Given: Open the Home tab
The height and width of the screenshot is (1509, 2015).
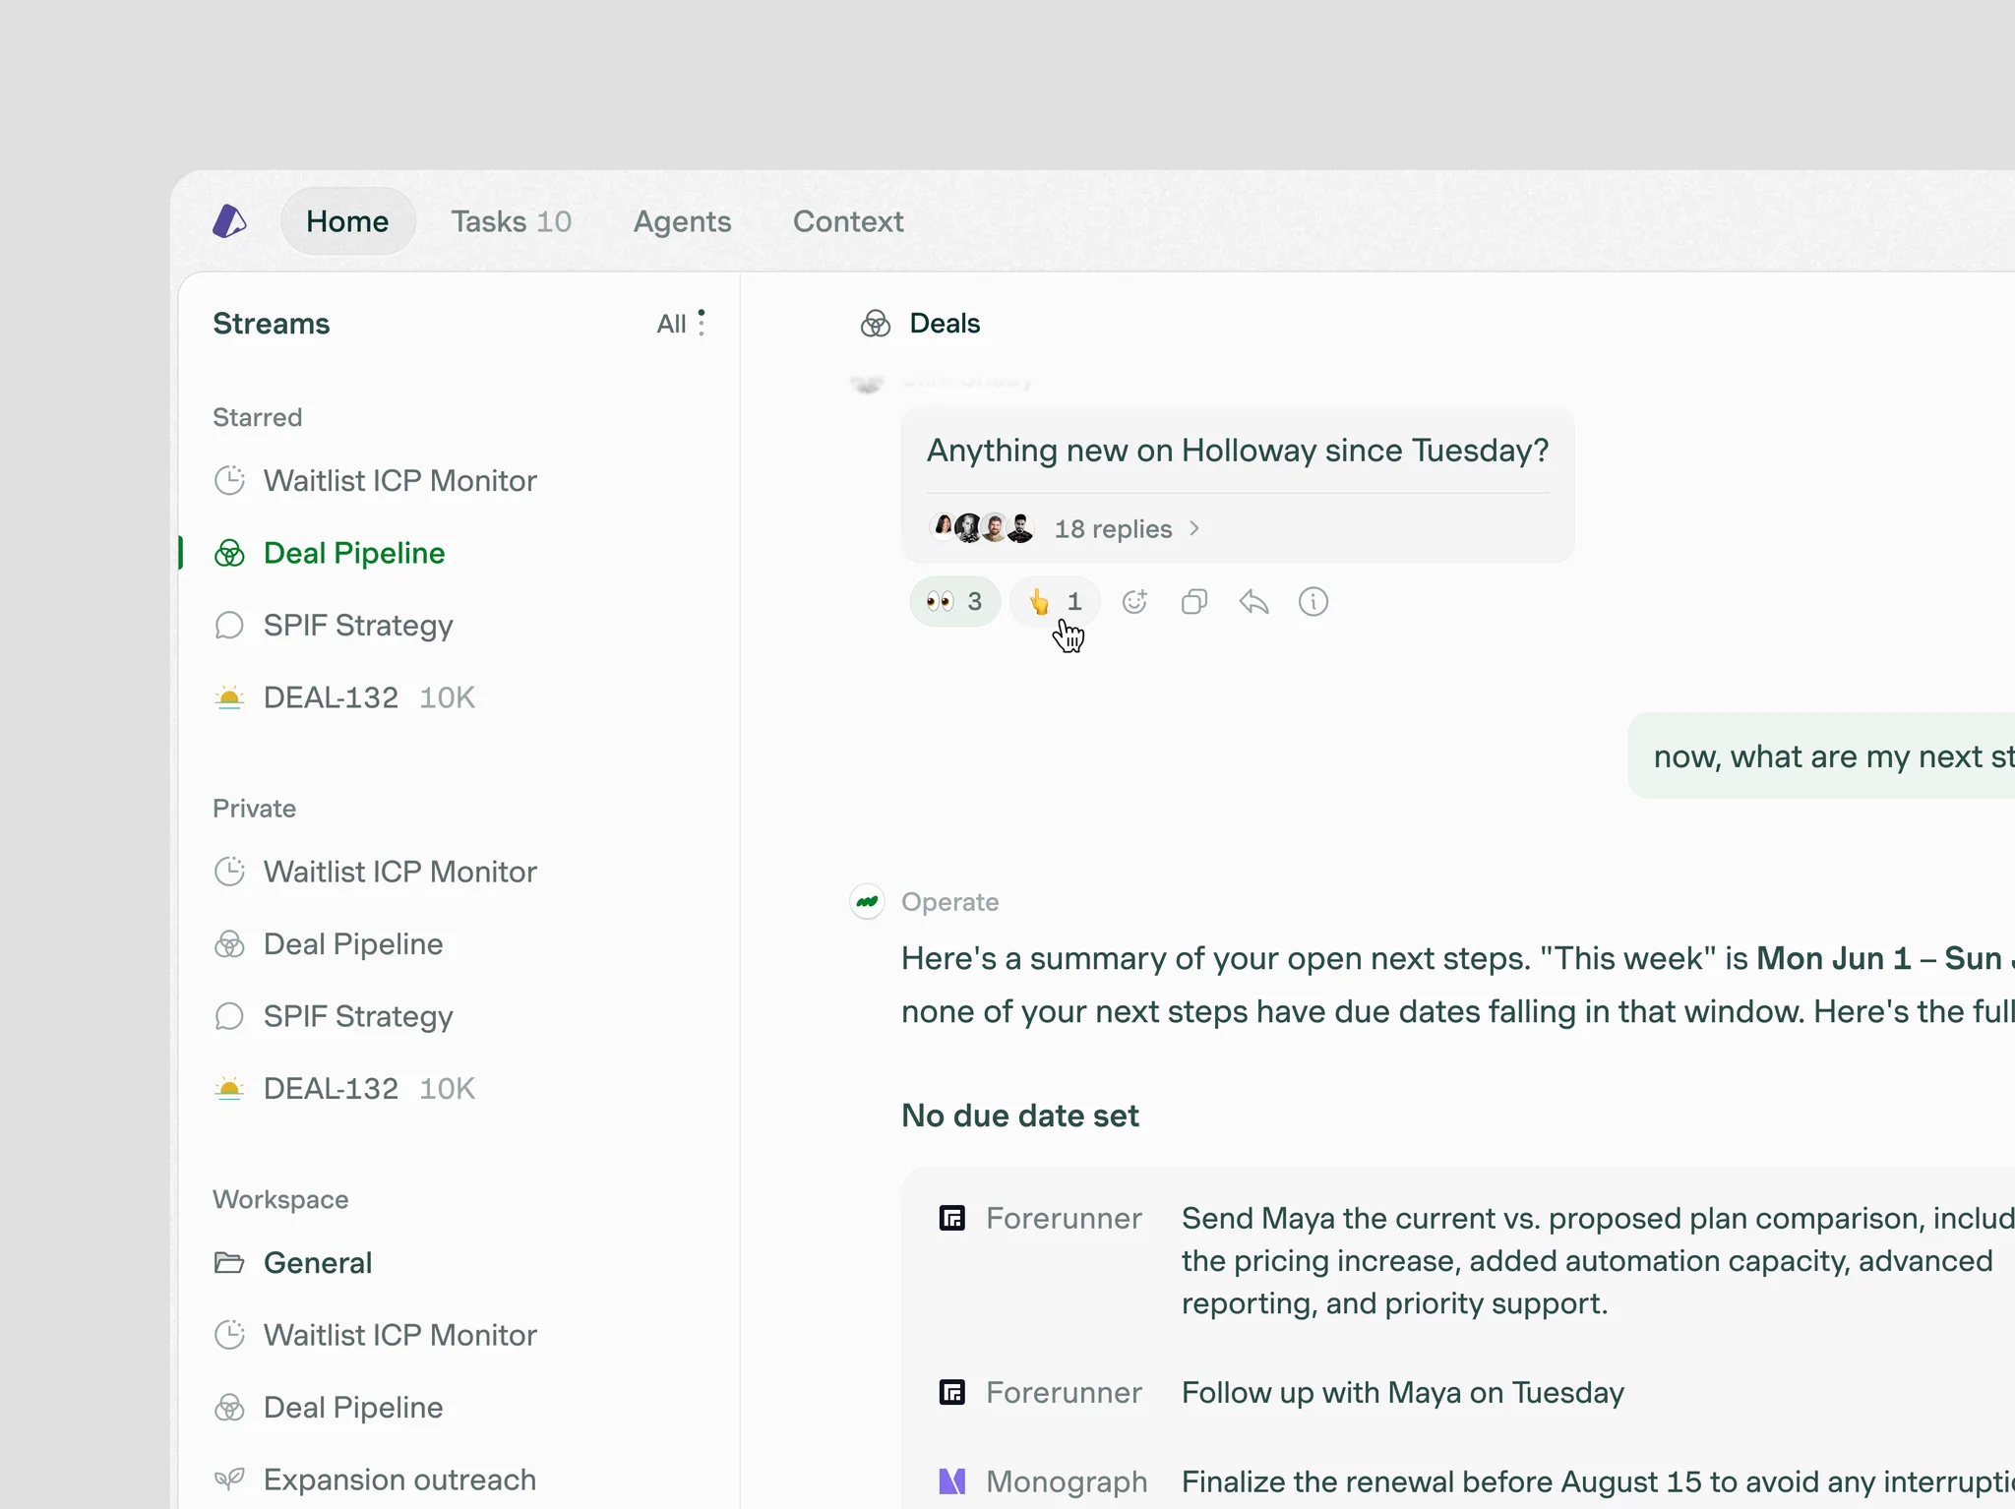Looking at the screenshot, I should (347, 221).
